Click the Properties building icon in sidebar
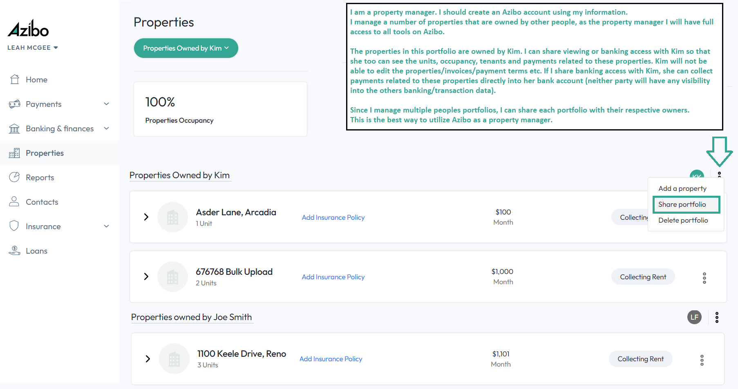 point(14,153)
